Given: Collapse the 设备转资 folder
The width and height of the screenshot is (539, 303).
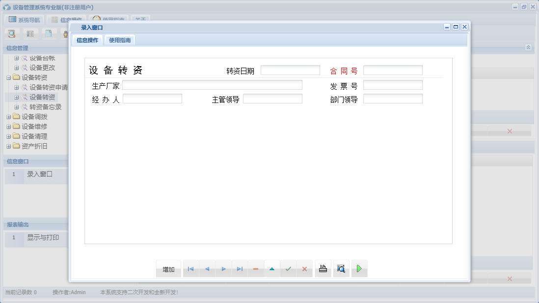Looking at the screenshot, I should (x=9, y=78).
